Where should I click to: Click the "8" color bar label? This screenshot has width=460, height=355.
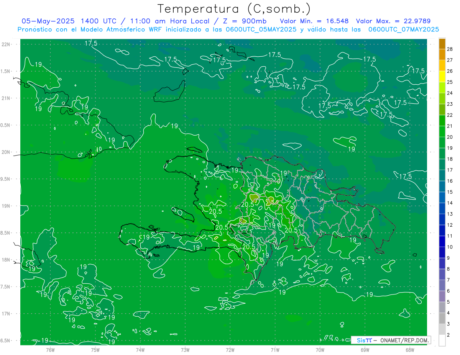click(x=449, y=269)
